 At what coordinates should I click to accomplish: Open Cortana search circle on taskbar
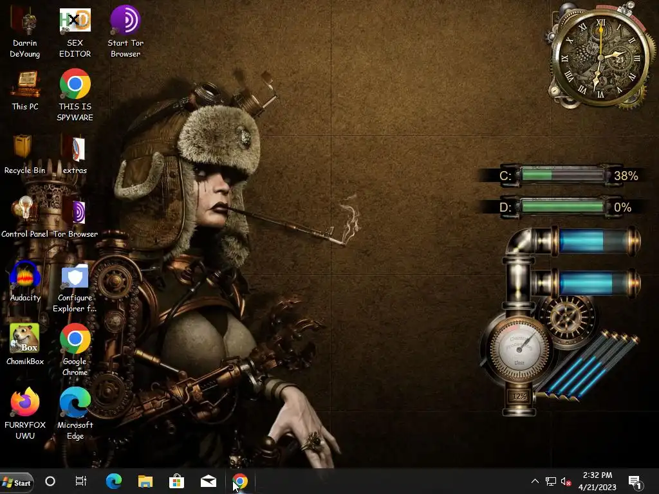50,481
